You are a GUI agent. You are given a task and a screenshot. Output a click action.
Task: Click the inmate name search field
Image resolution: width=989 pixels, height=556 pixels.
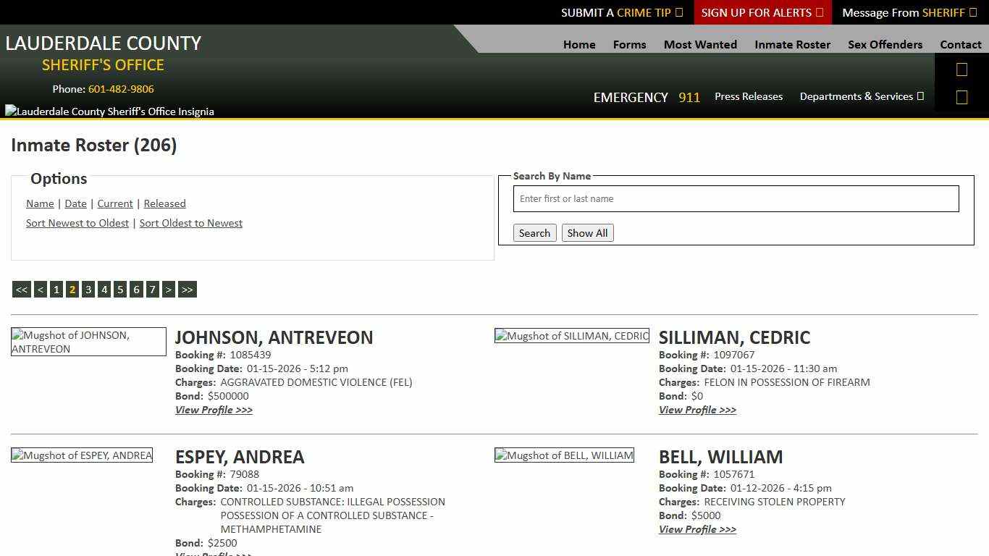point(736,198)
